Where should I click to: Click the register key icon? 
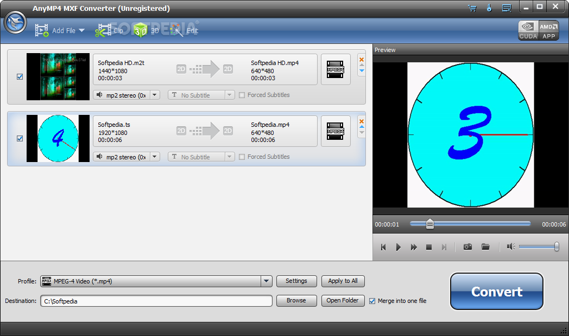tap(489, 8)
